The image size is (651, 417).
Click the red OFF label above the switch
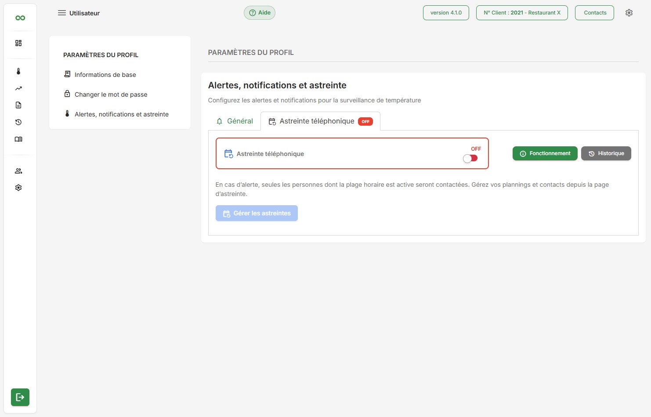476,149
